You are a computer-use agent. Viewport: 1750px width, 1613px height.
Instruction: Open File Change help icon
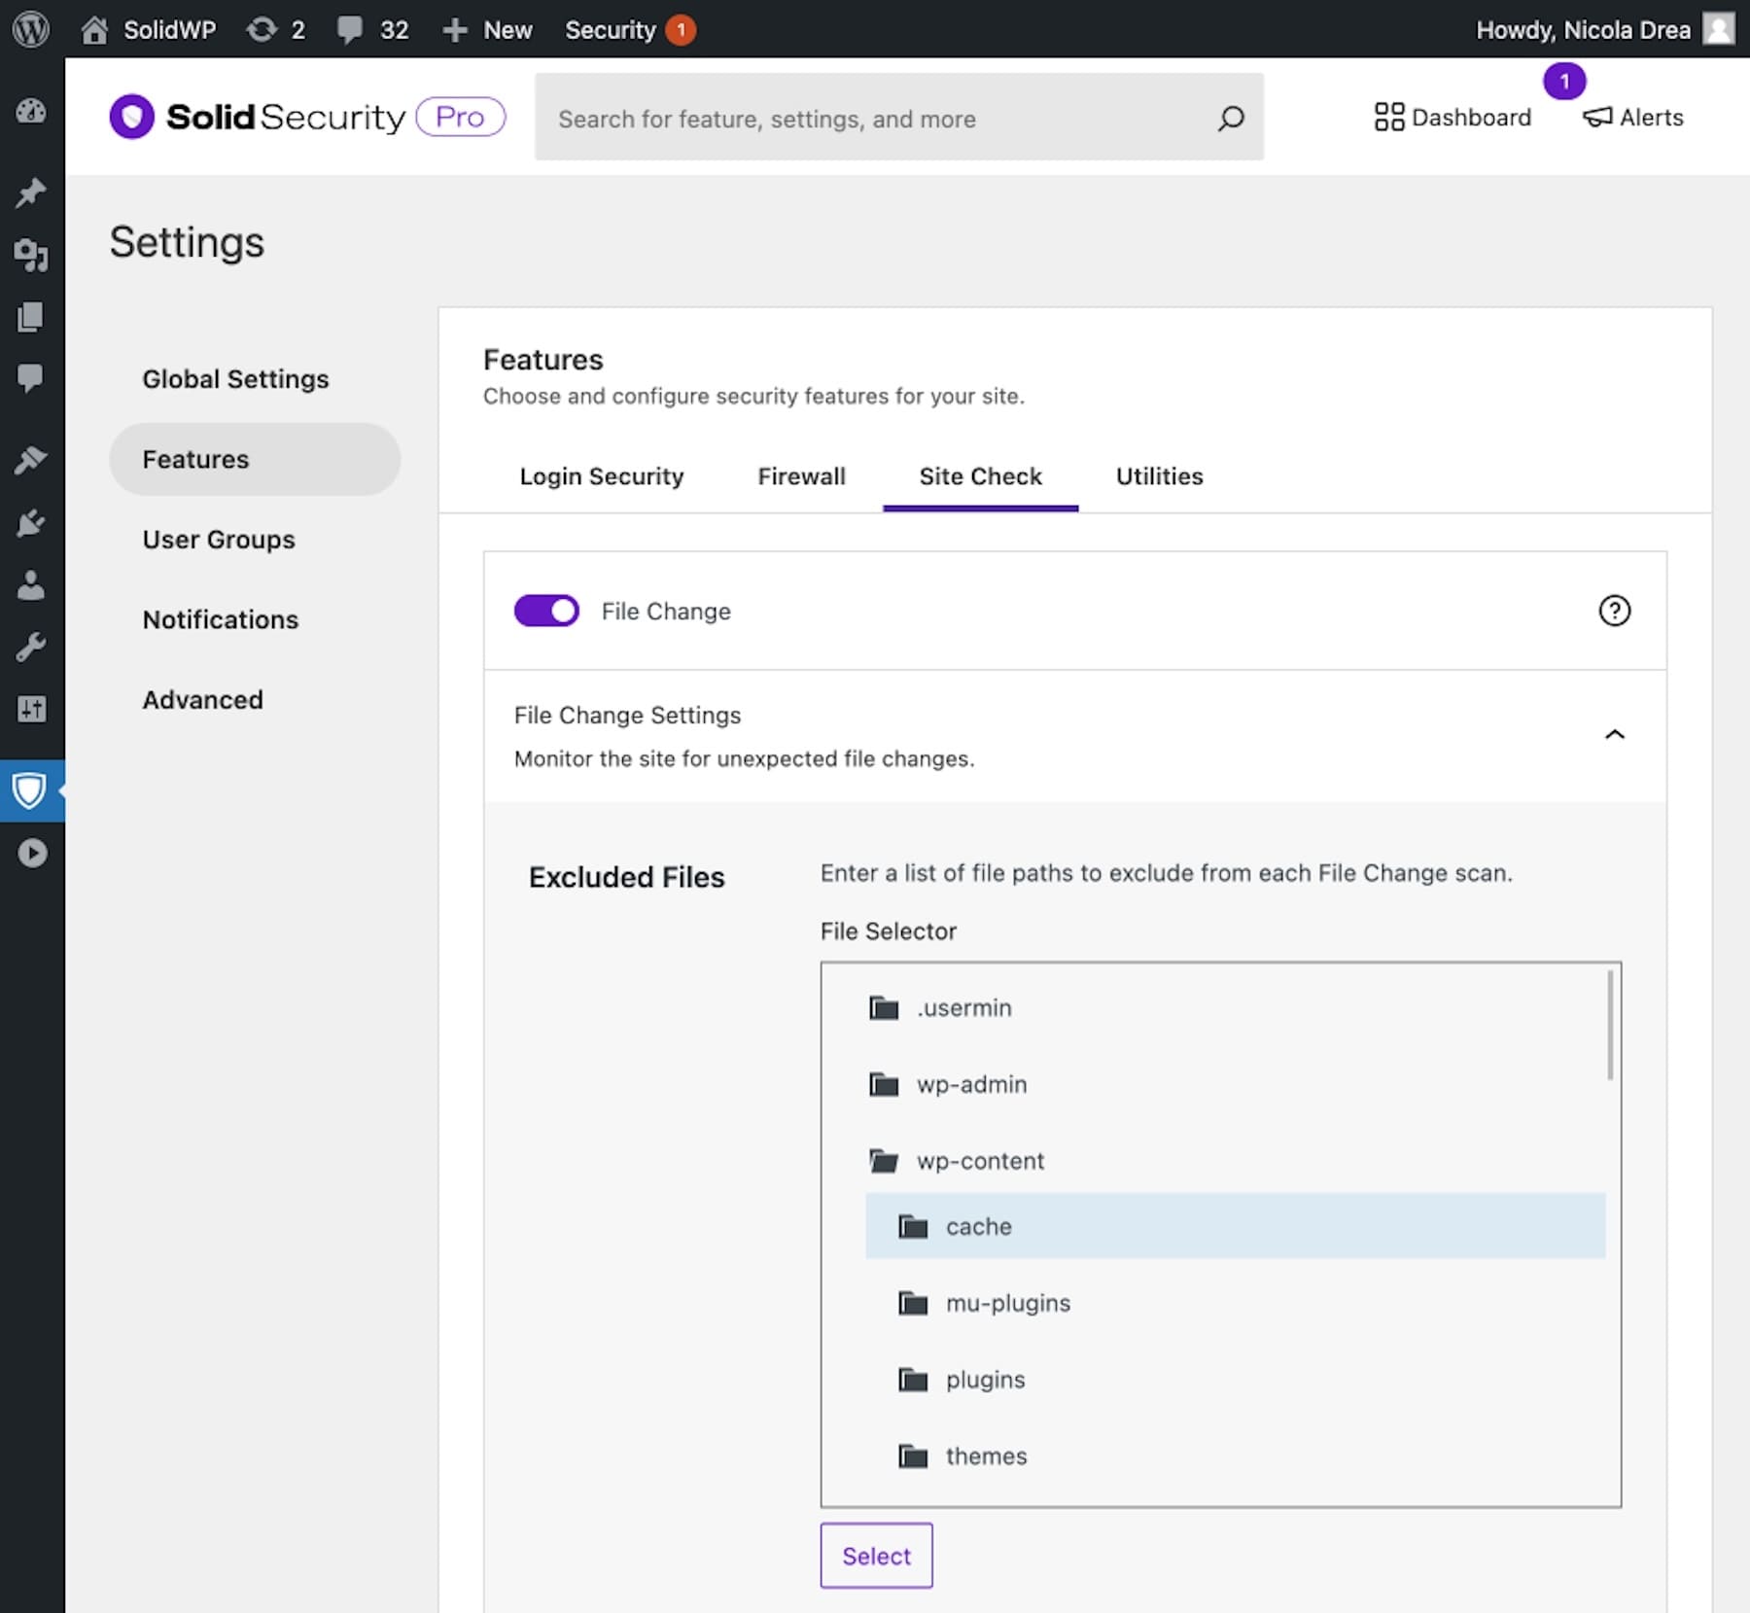coord(1614,611)
